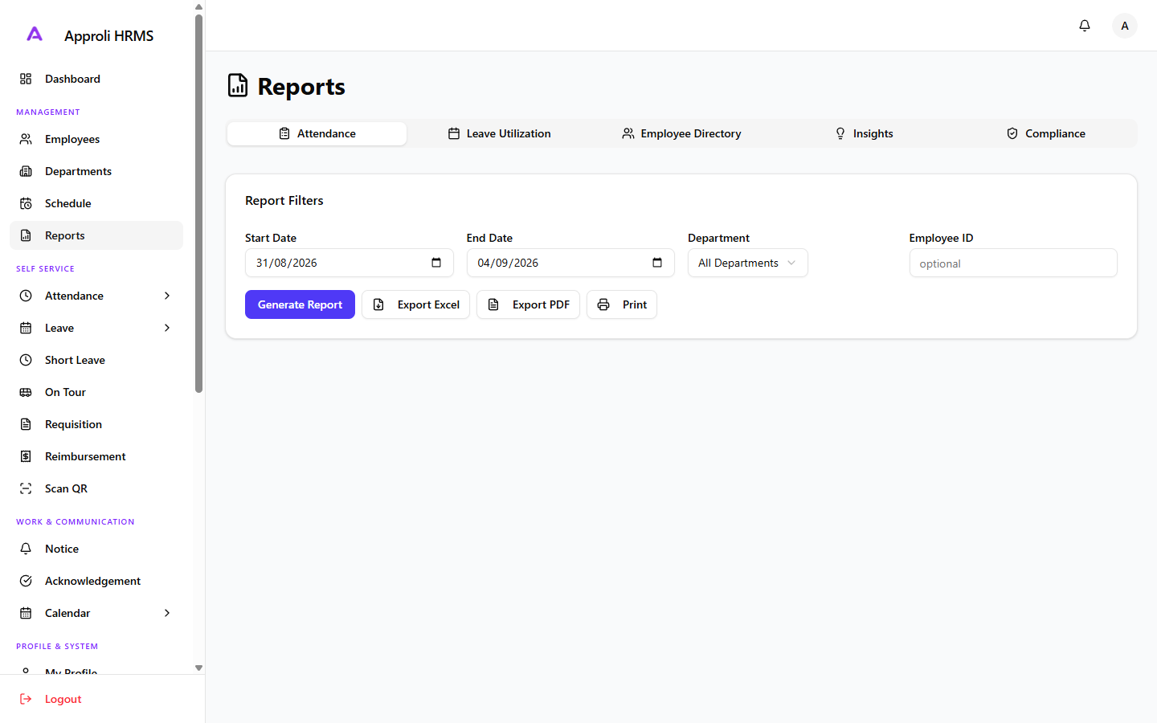Screen dimensions: 1157x723
Task: Click the Export PDF file icon
Action: [493, 304]
